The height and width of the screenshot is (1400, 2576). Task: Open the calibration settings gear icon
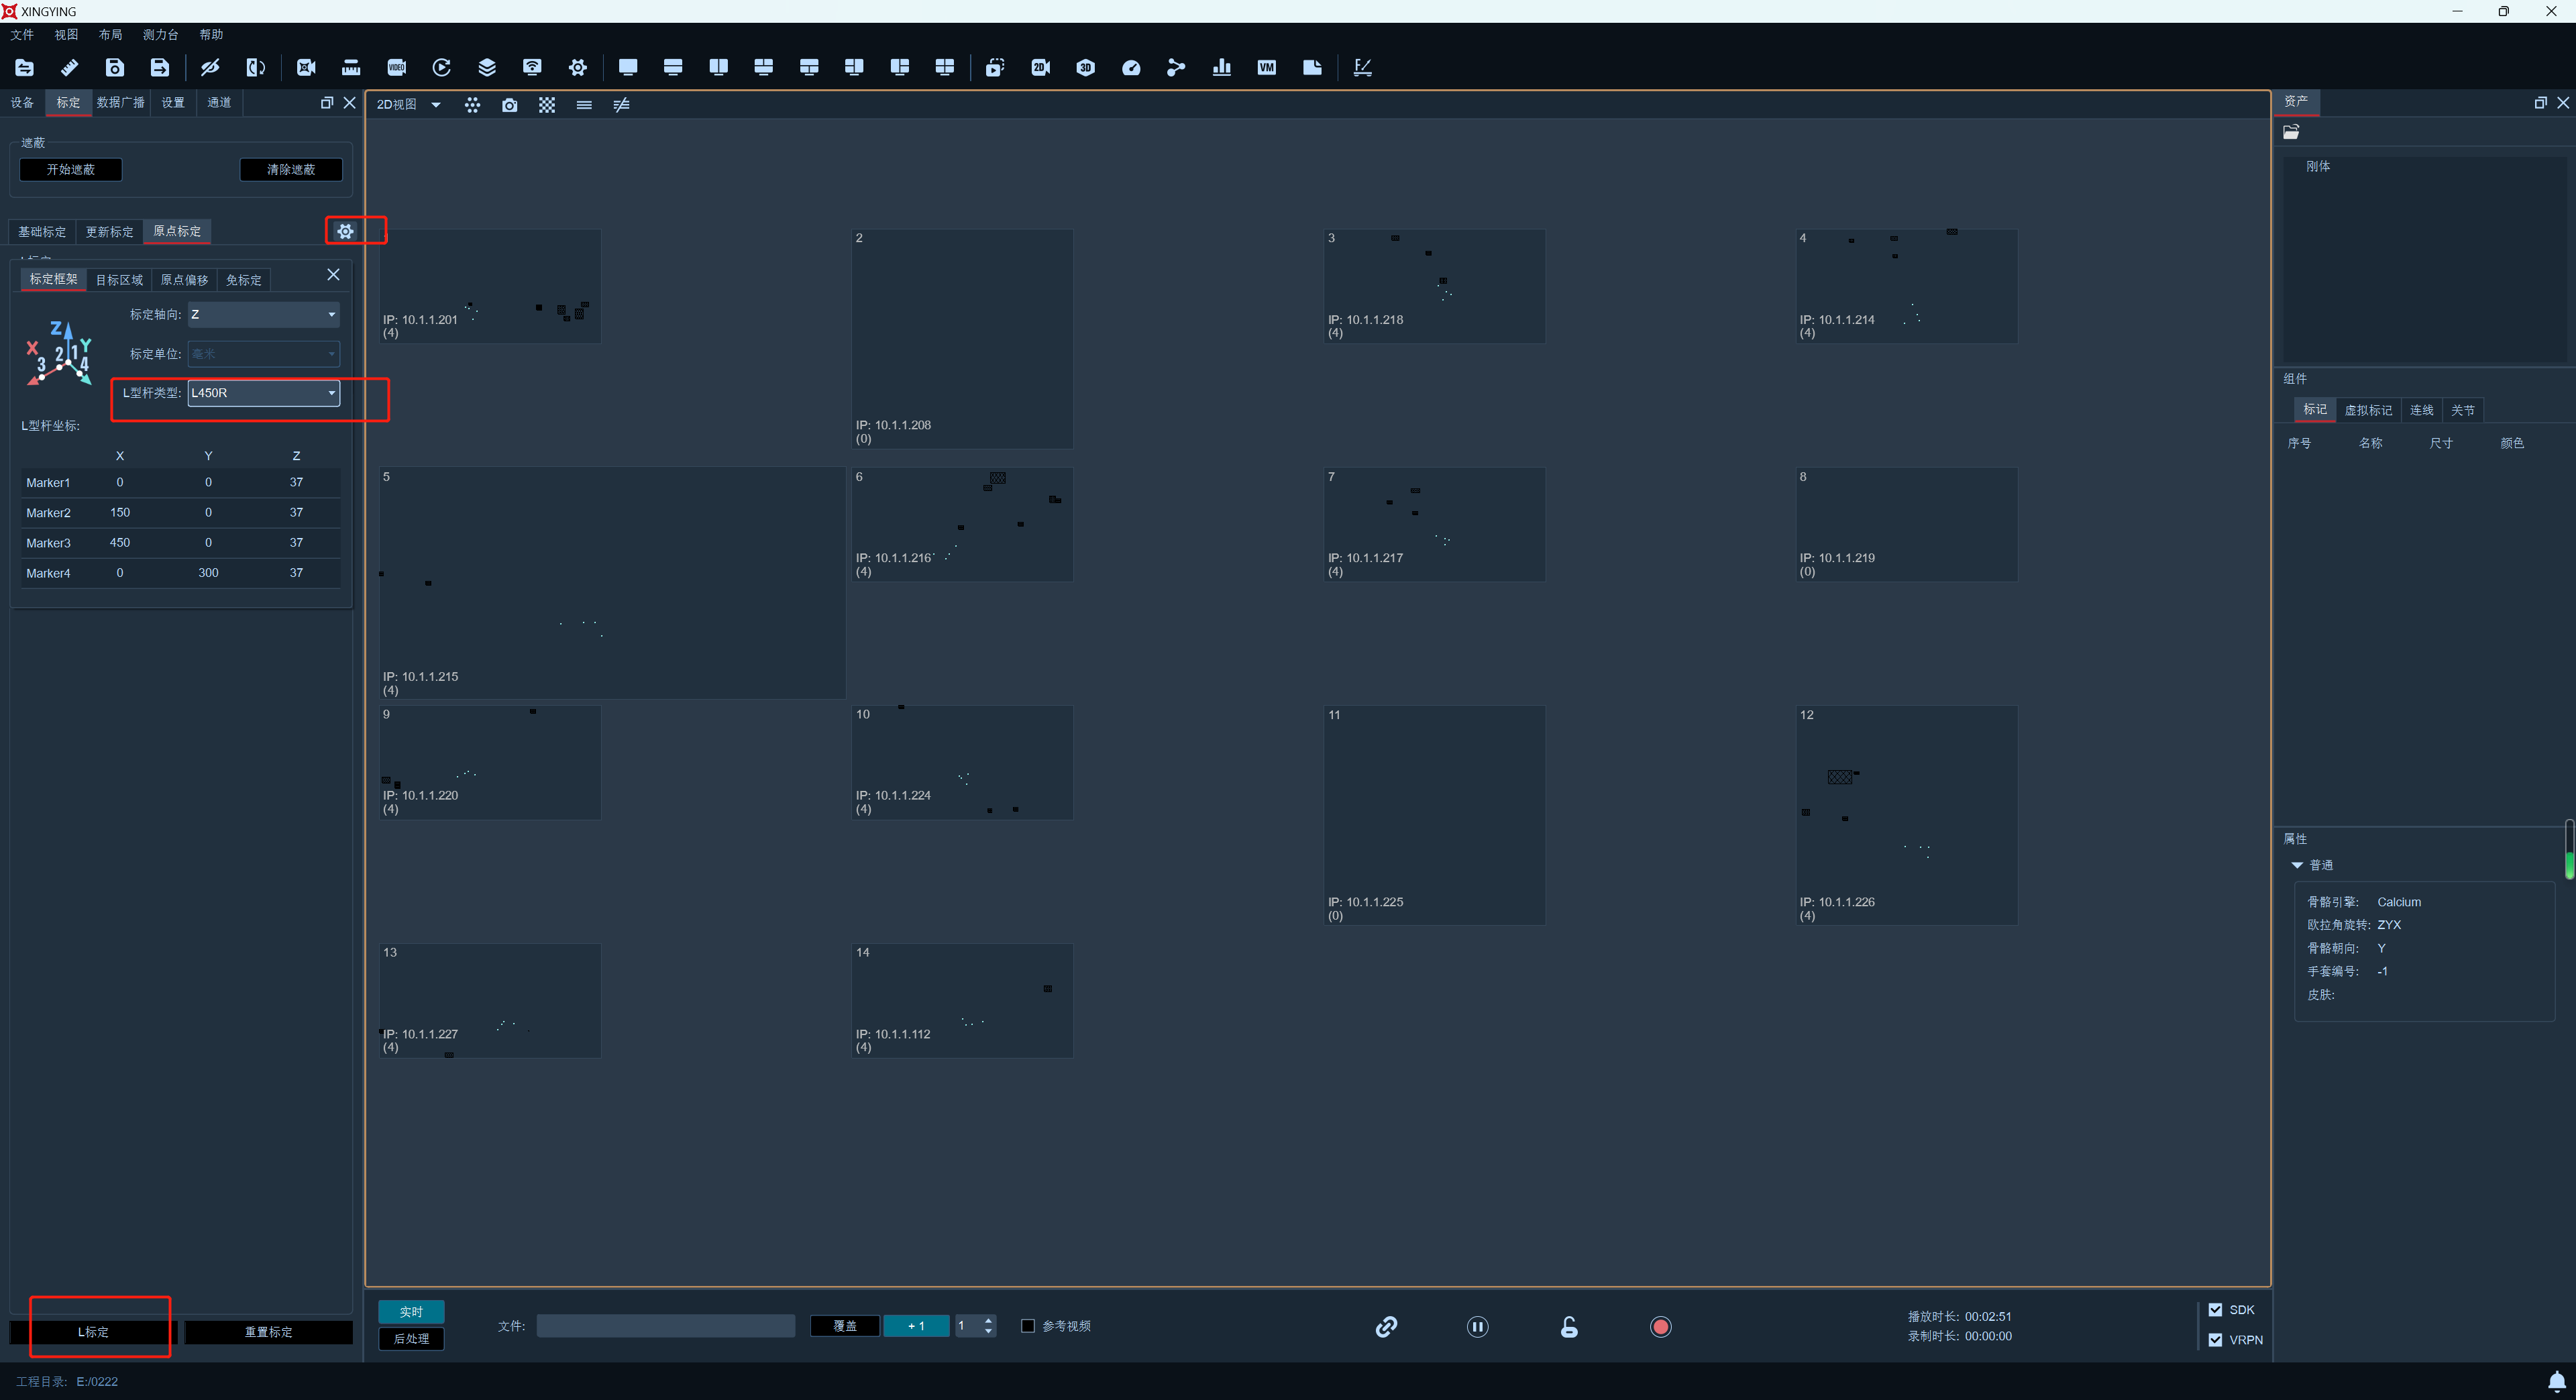[x=345, y=231]
